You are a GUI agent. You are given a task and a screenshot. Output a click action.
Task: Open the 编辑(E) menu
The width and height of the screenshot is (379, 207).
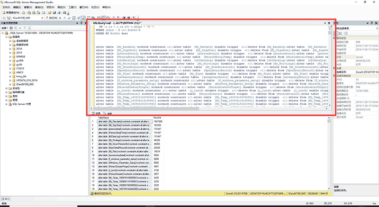pyautogui.click(x=17, y=7)
